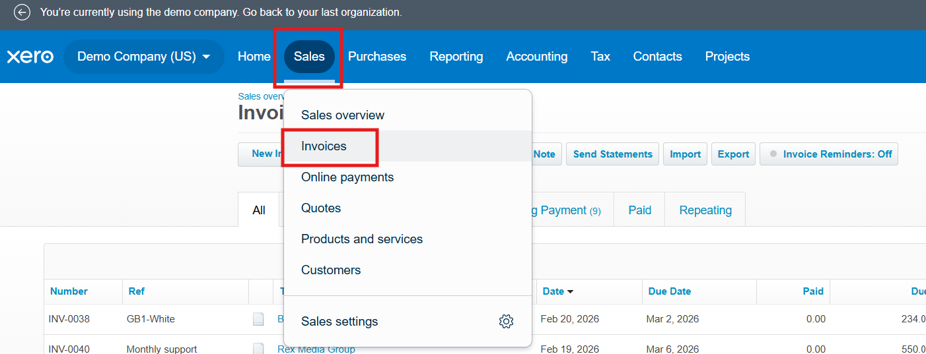Select Invoices from Sales dropdown
The width and height of the screenshot is (926, 354).
pos(408,146)
